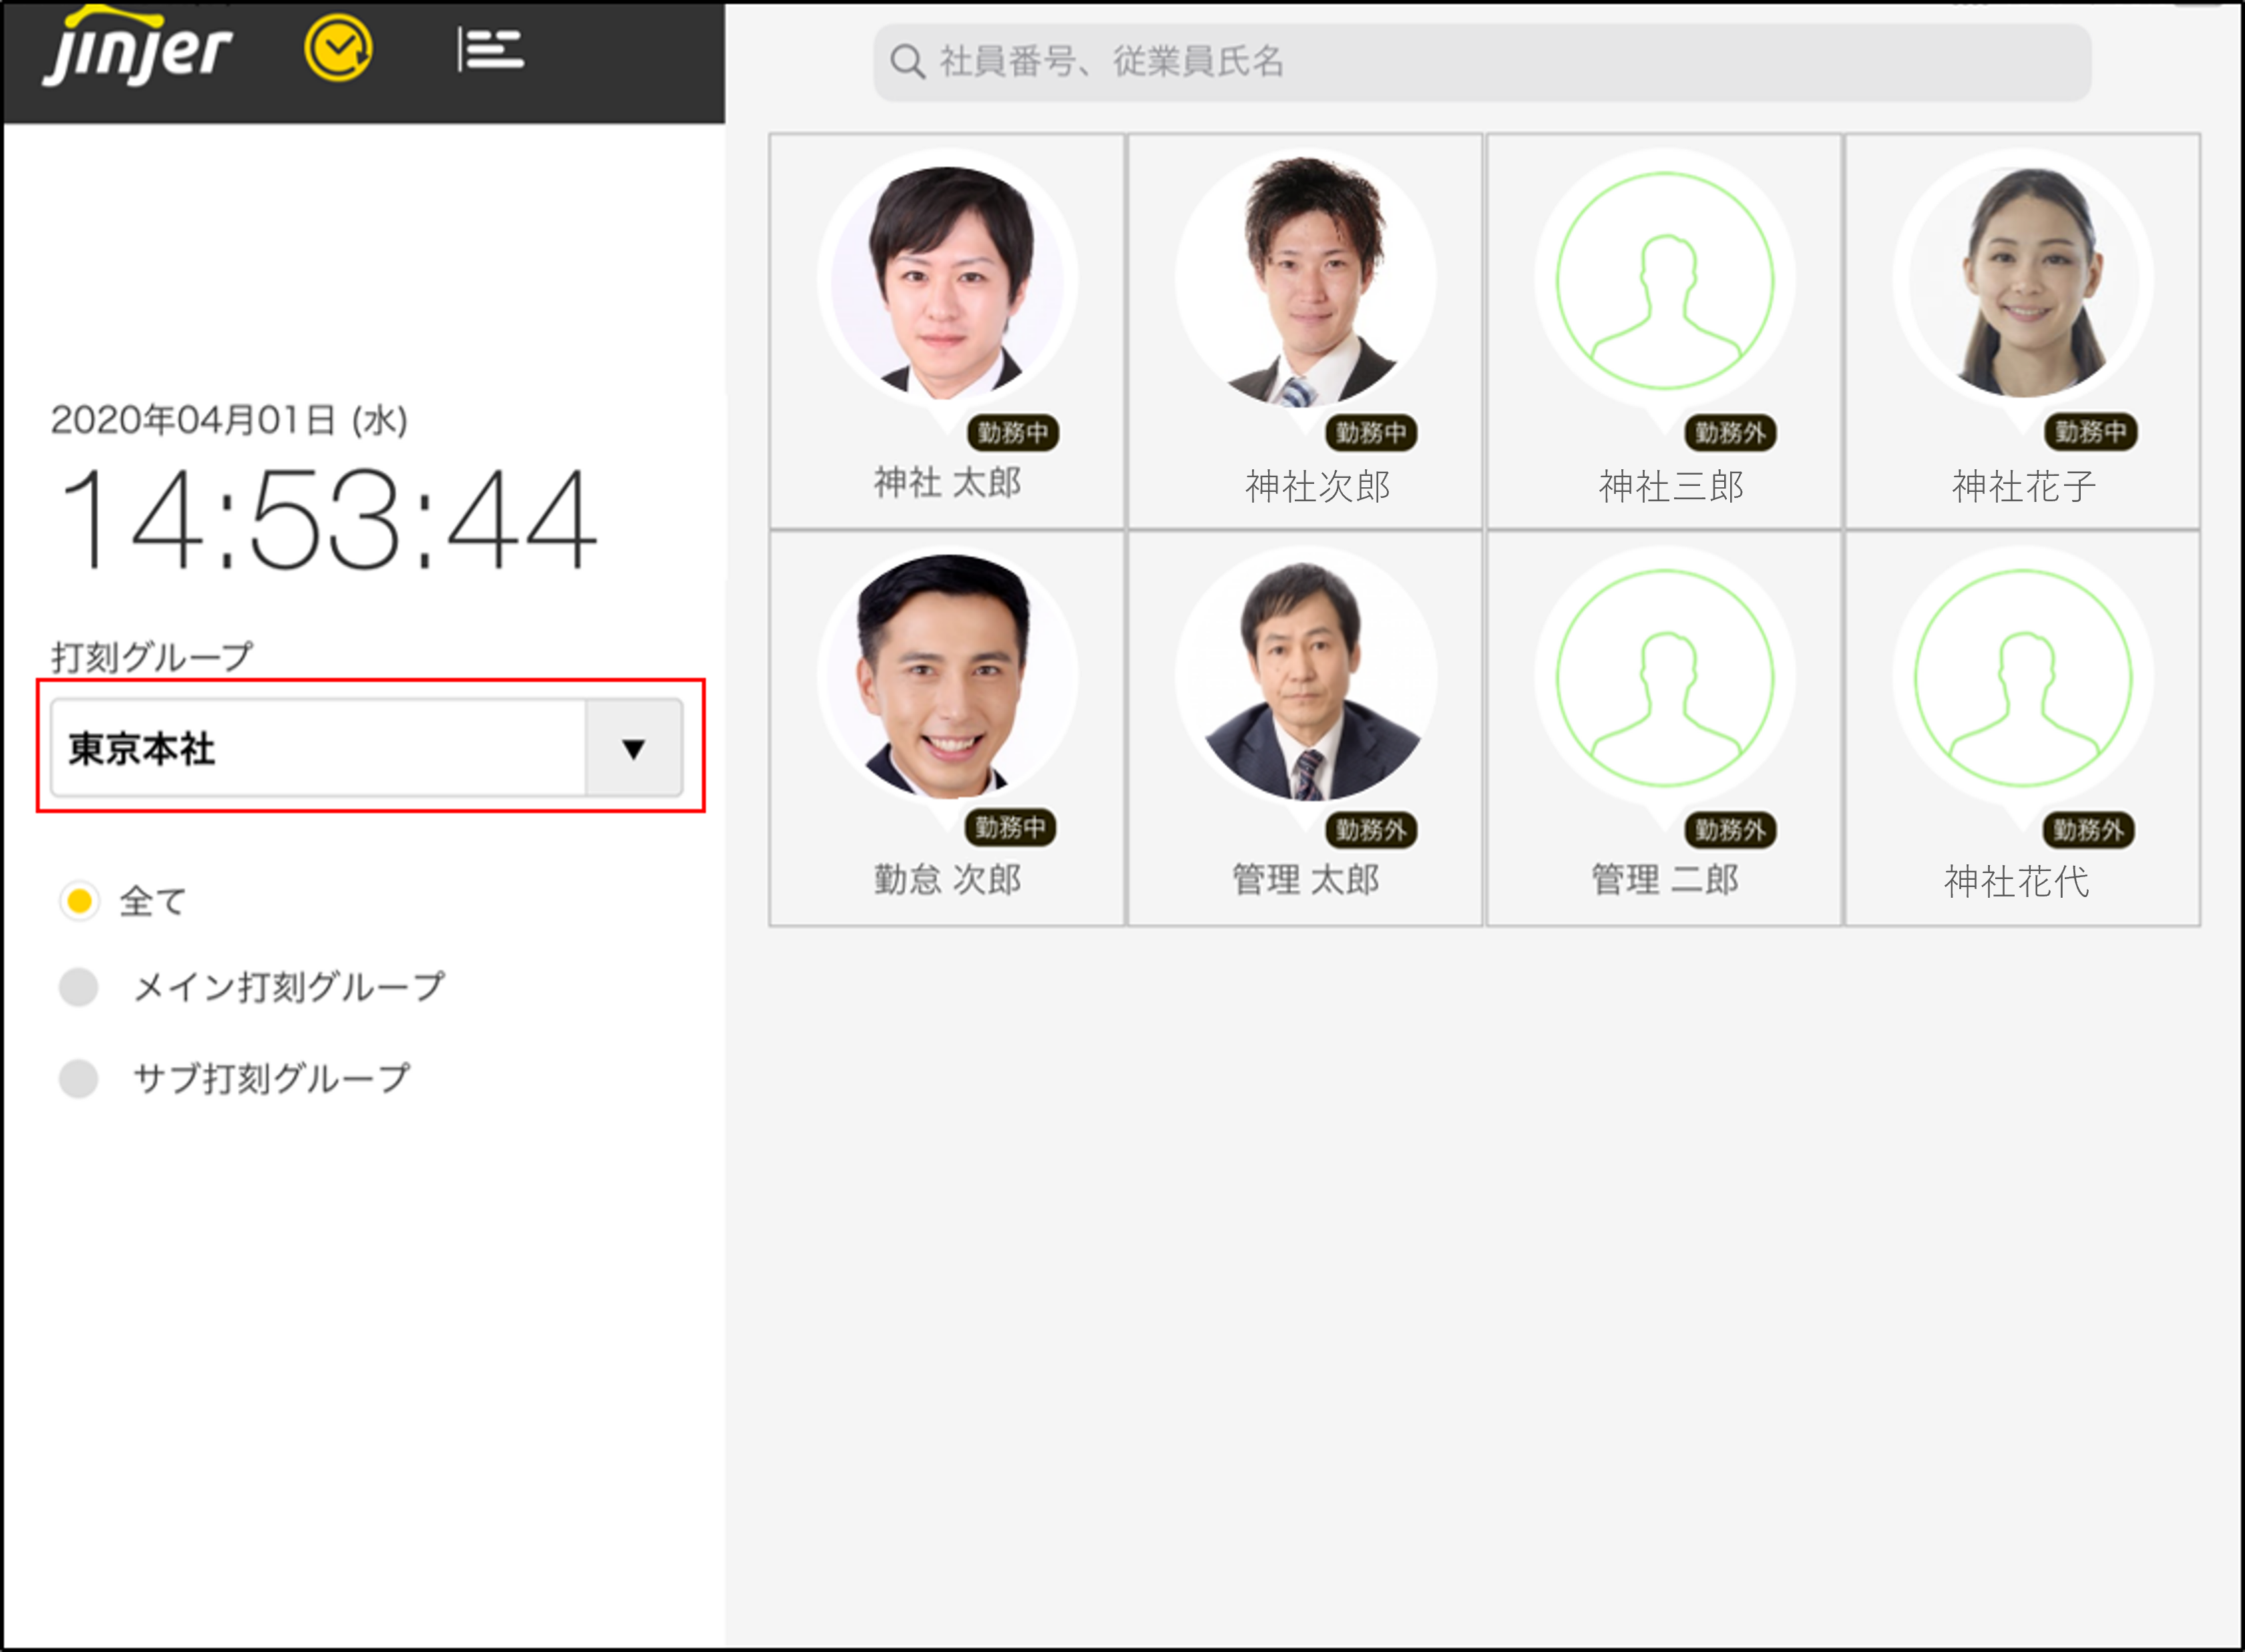Screen dimensions: 2245x1652
Task: Click 神社花代's placeholder avatar icon
Action: (x=2023, y=678)
